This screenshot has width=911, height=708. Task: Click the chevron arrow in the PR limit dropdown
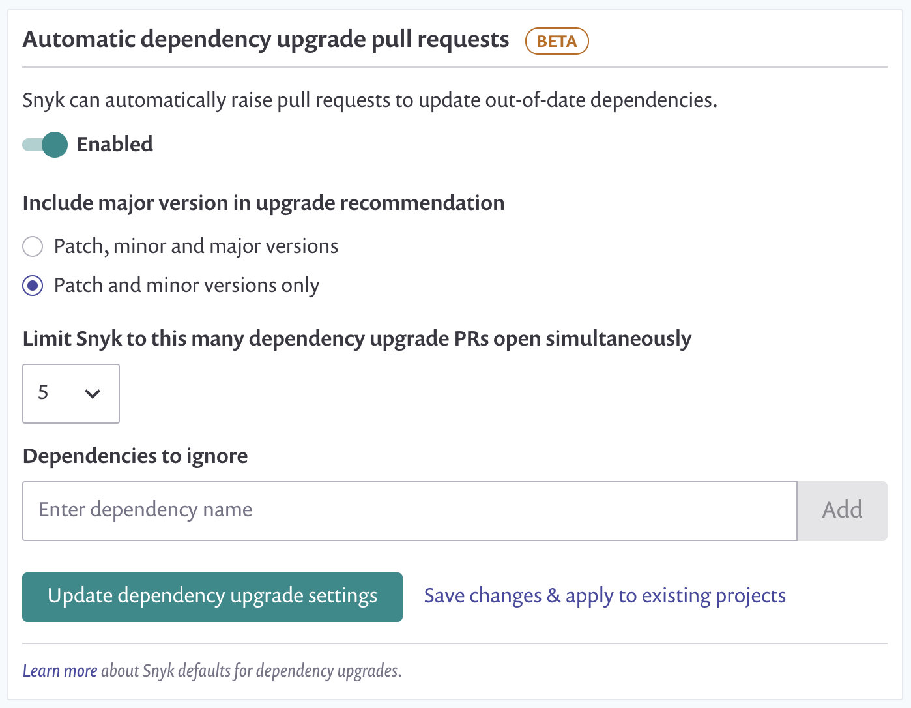[x=93, y=393]
